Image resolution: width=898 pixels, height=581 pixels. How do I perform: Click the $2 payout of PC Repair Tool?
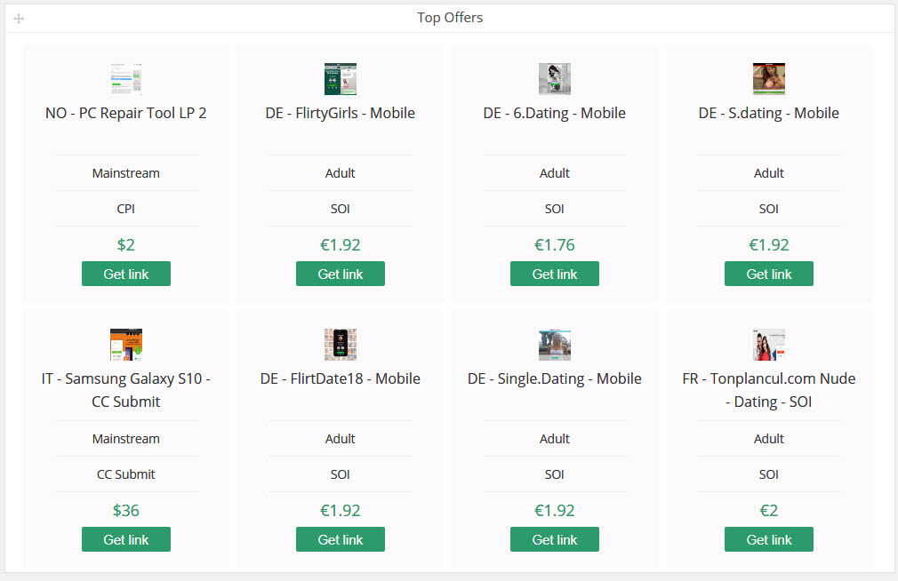(126, 244)
